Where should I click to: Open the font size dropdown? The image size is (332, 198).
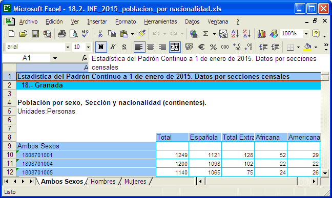pos(88,47)
